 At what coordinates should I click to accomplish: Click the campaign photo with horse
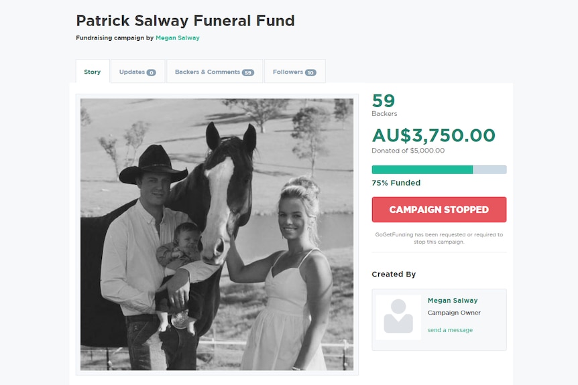(217, 234)
